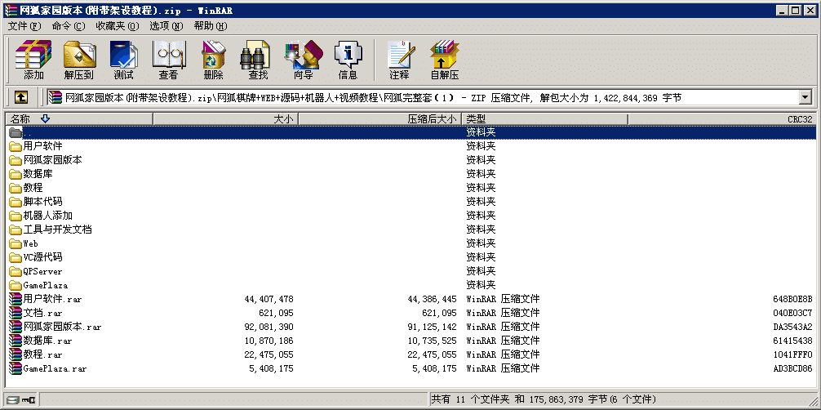The height and width of the screenshot is (410, 821).
Task: Select the 教程 folder name
Action: pos(33,188)
